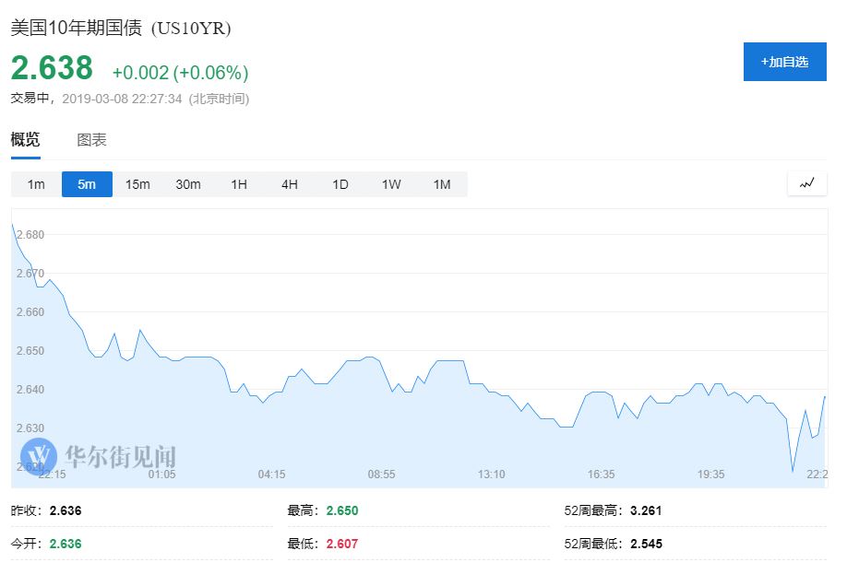The height and width of the screenshot is (586, 847).
Task: Click the 最低 value 2.607
Action: coord(341,544)
